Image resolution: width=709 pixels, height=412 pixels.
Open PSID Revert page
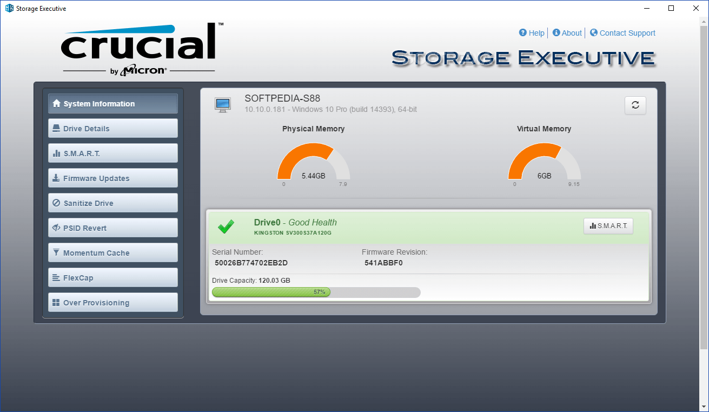(x=113, y=228)
